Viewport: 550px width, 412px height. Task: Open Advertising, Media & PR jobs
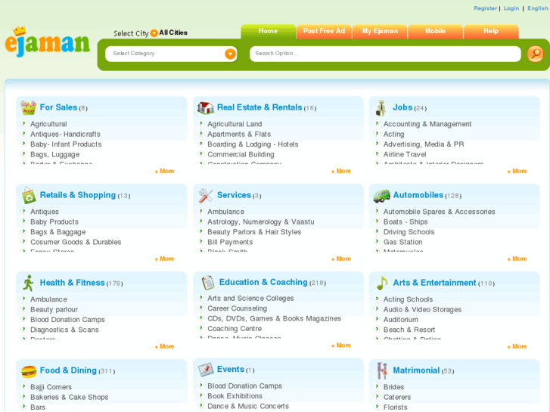424,144
